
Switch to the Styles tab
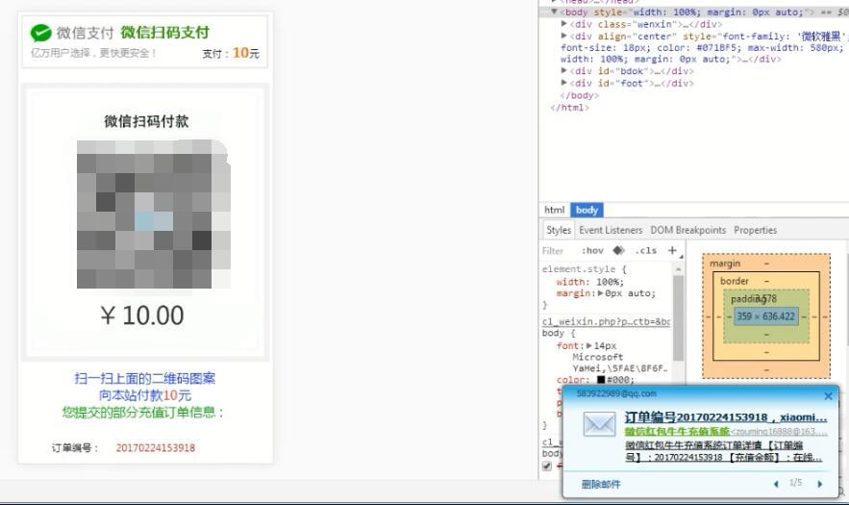[x=559, y=230]
